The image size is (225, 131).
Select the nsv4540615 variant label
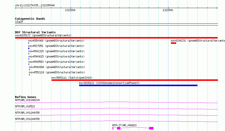pos(56,56)
